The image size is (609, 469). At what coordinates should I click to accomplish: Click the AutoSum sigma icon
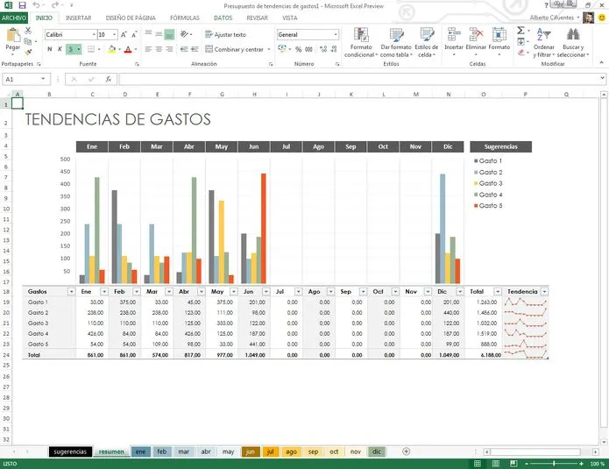pyautogui.click(x=520, y=31)
